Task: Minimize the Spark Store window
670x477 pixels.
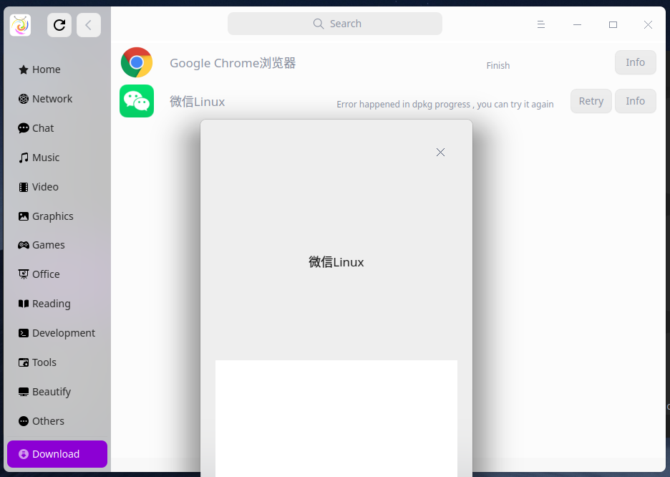Action: click(x=577, y=25)
